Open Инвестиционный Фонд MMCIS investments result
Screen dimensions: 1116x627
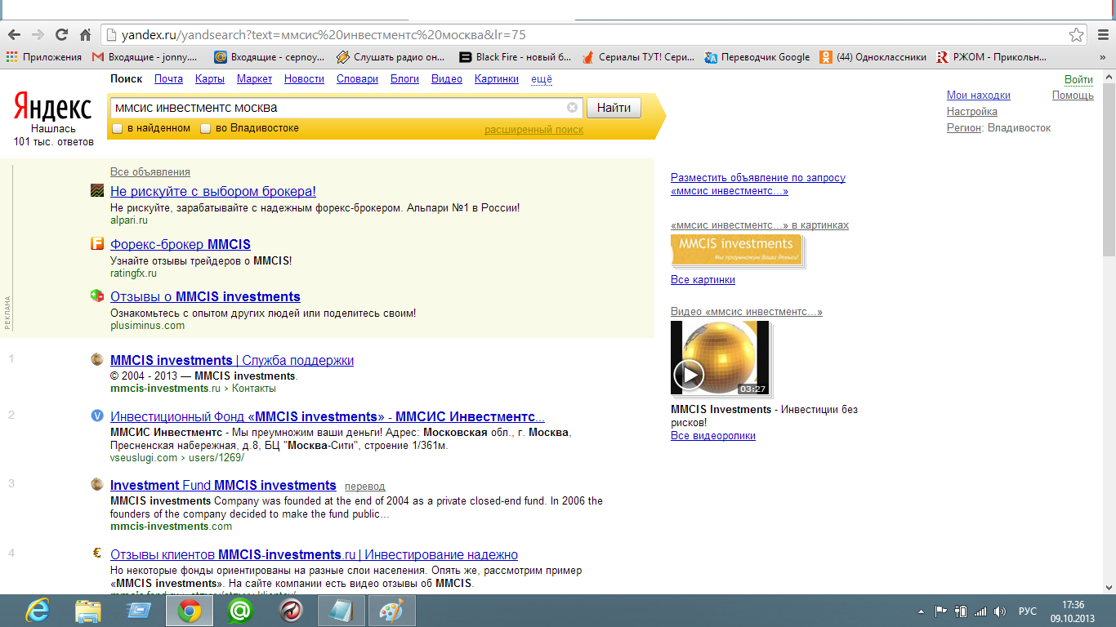328,416
